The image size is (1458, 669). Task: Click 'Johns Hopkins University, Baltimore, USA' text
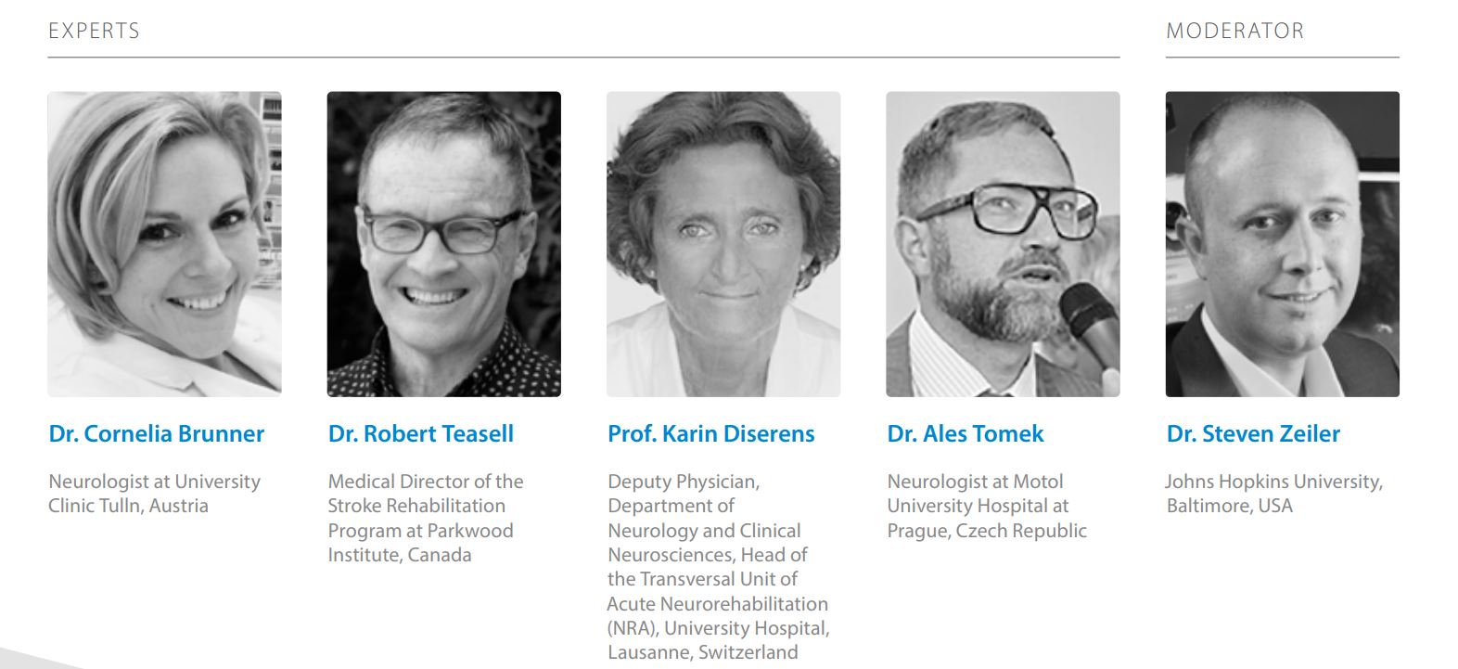1274,494
